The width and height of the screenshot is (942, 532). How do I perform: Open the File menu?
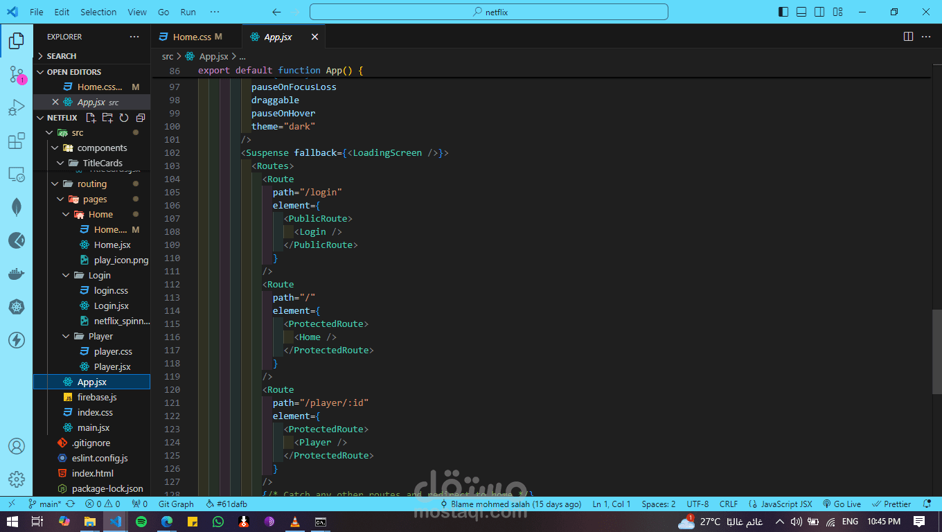37,12
